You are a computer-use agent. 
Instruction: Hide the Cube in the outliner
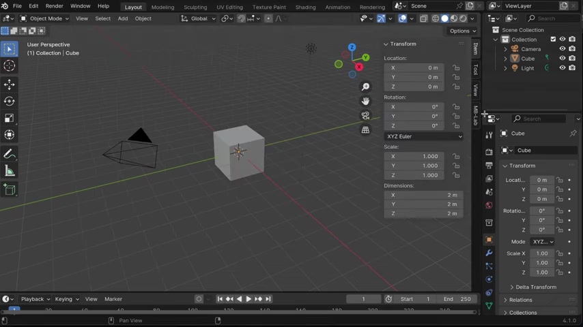tap(562, 59)
